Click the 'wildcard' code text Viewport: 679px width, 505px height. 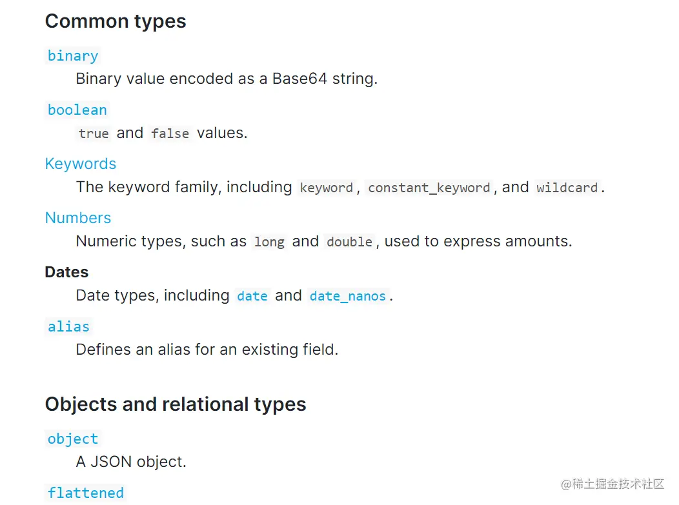click(567, 188)
